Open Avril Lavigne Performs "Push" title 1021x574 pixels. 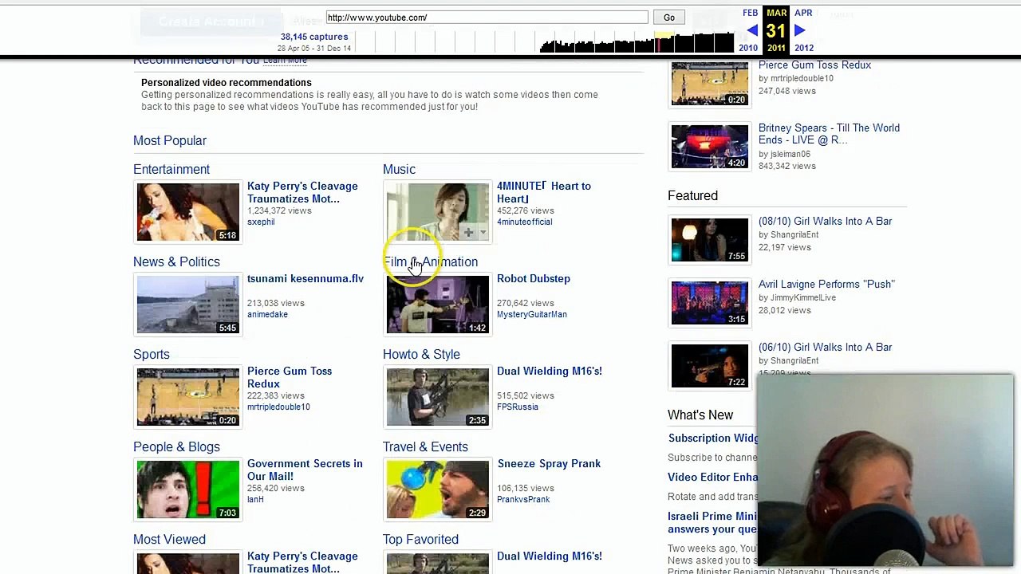(x=826, y=284)
